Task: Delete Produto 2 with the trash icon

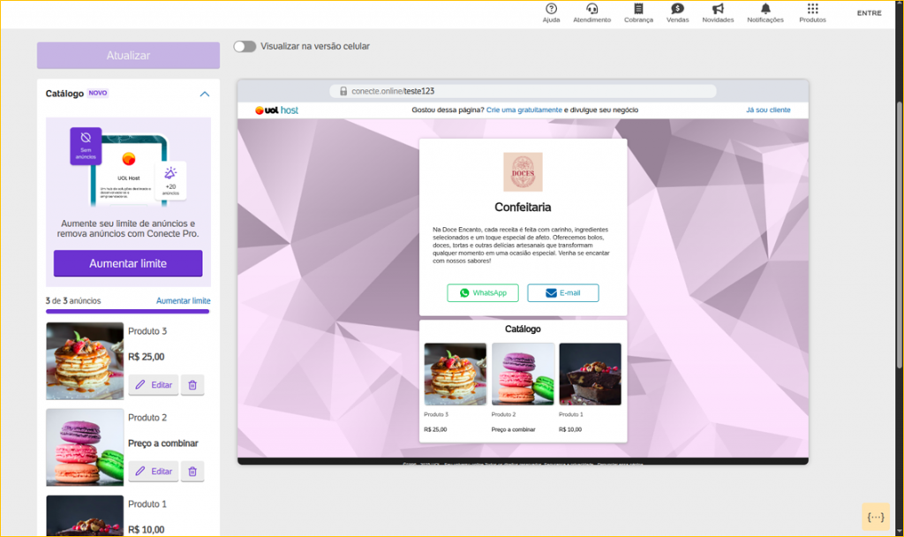Action: point(192,472)
